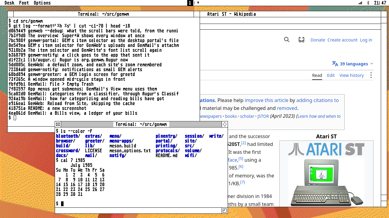The image size is (389, 218).
Task: Click the Donate link
Action: (318, 40)
